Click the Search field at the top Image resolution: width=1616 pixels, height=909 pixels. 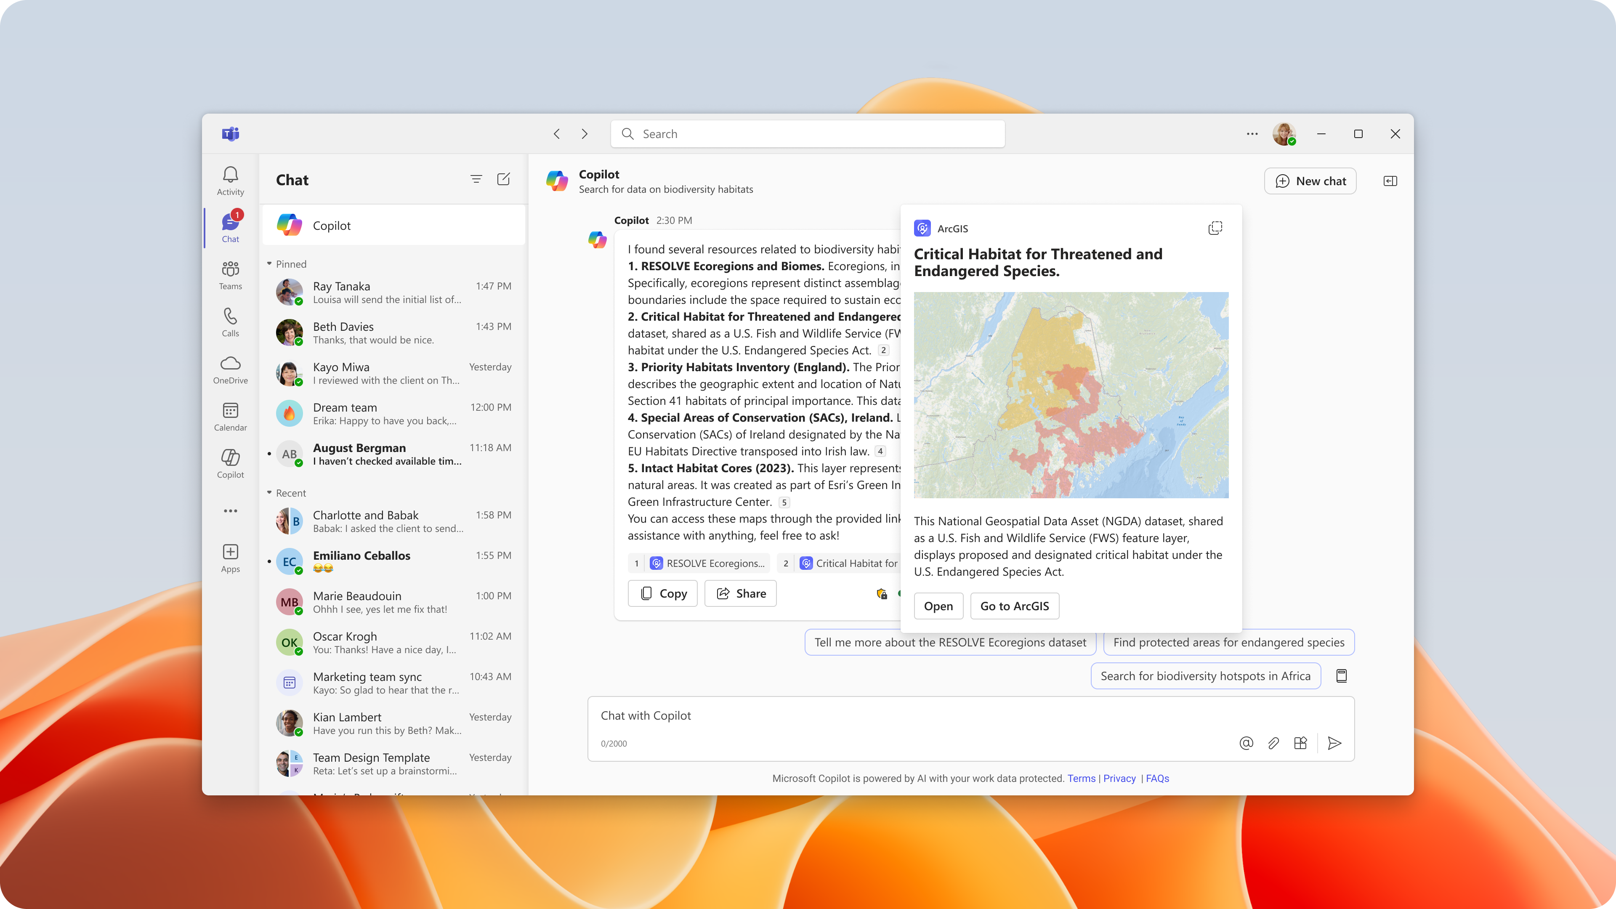808,134
